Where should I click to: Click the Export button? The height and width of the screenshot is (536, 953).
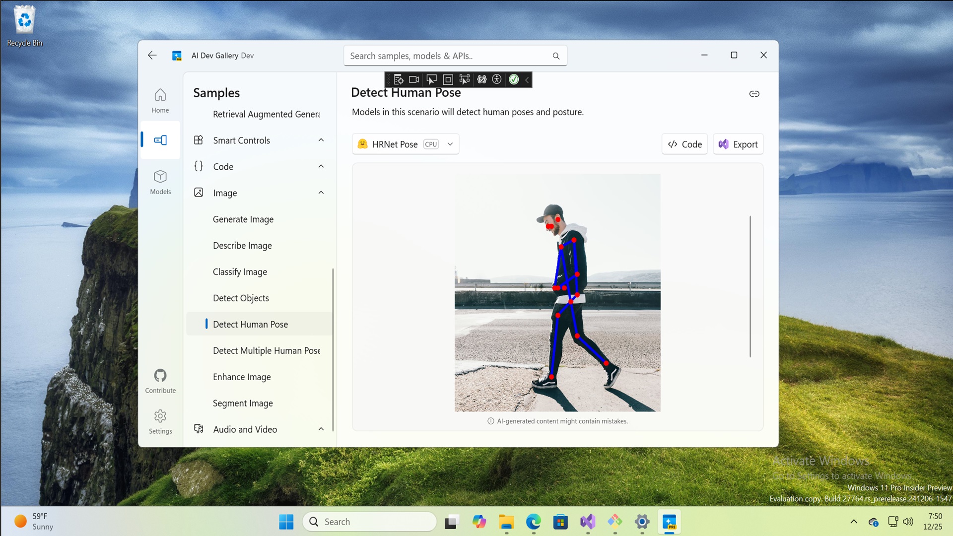coord(738,144)
